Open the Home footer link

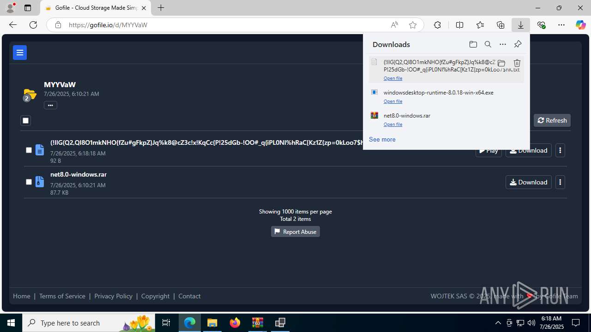point(22,296)
